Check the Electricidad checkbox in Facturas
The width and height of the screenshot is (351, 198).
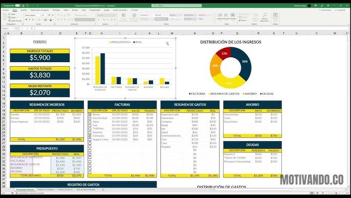[x=90, y=118]
